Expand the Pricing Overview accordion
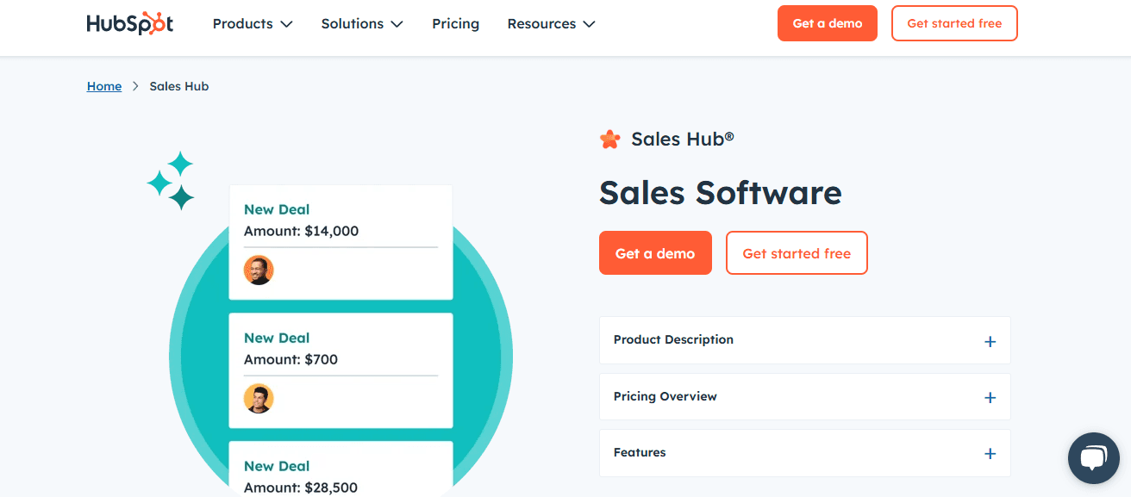Image resolution: width=1131 pixels, height=497 pixels. [804, 397]
